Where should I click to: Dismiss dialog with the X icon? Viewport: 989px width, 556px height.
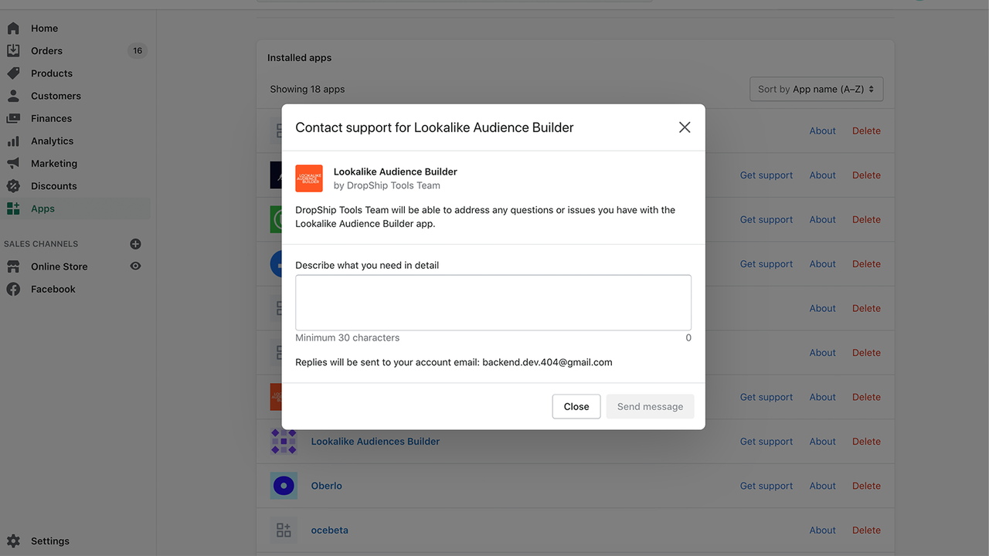(x=684, y=127)
